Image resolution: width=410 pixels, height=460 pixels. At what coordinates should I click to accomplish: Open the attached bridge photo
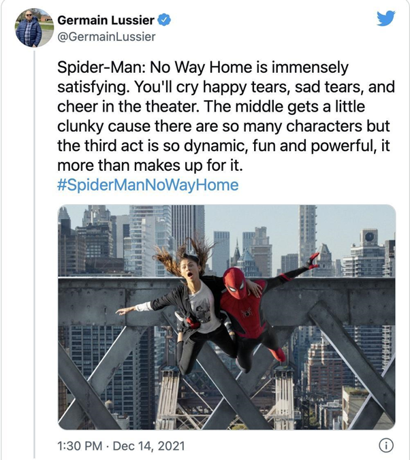(x=226, y=317)
